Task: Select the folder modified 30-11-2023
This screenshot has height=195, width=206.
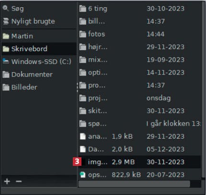Action: coord(139,111)
